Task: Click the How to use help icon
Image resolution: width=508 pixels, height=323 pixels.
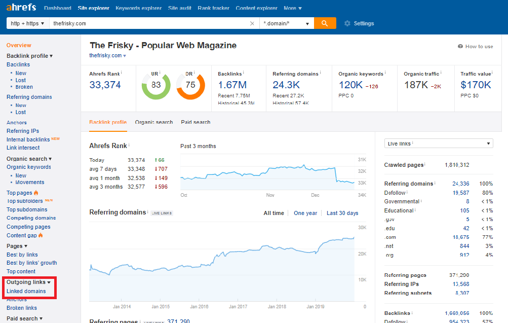Action: [x=460, y=46]
